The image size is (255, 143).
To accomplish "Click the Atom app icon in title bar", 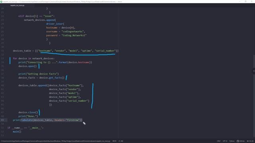I will coord(1,2).
